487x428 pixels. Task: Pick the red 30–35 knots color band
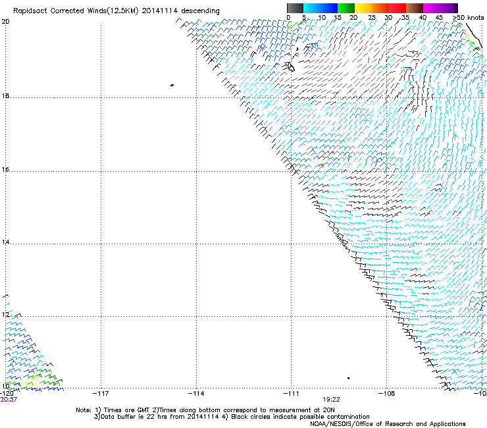pyautogui.click(x=397, y=8)
